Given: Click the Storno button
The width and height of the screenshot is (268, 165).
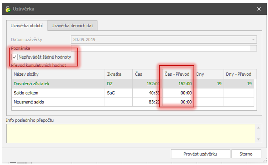Looking at the screenshot, I should [246, 154].
